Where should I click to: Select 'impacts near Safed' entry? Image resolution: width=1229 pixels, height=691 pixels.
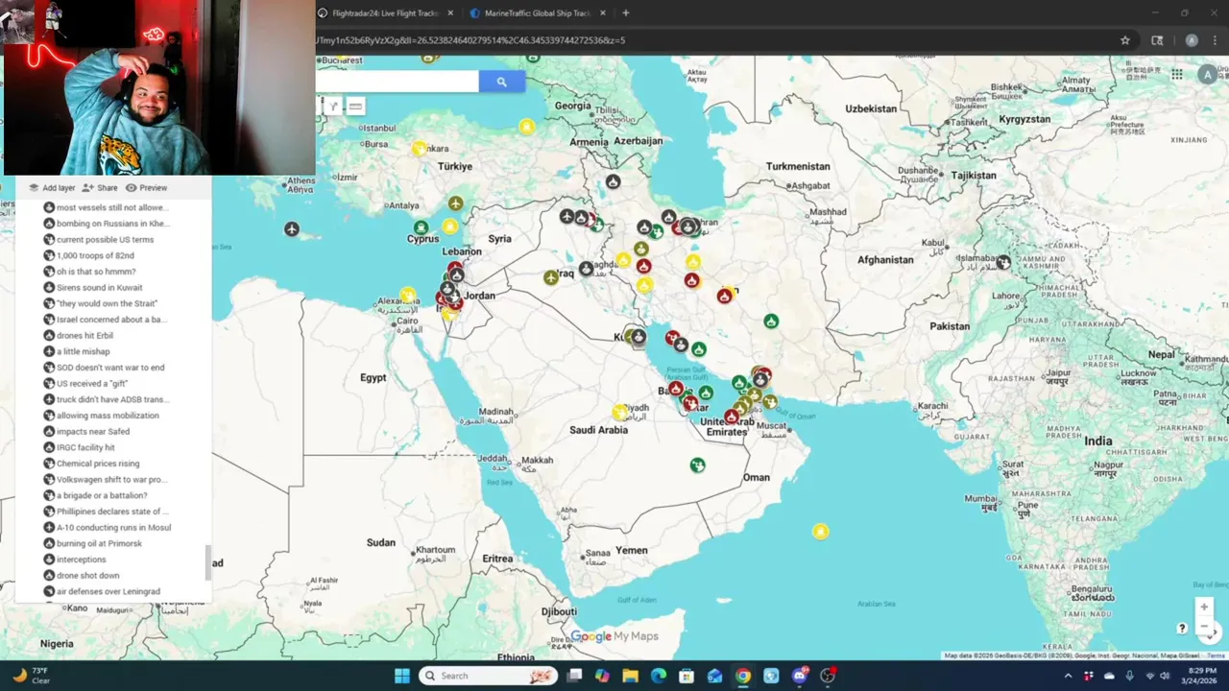[93, 431]
